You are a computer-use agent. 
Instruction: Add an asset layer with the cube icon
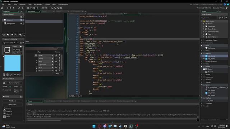point(20,34)
